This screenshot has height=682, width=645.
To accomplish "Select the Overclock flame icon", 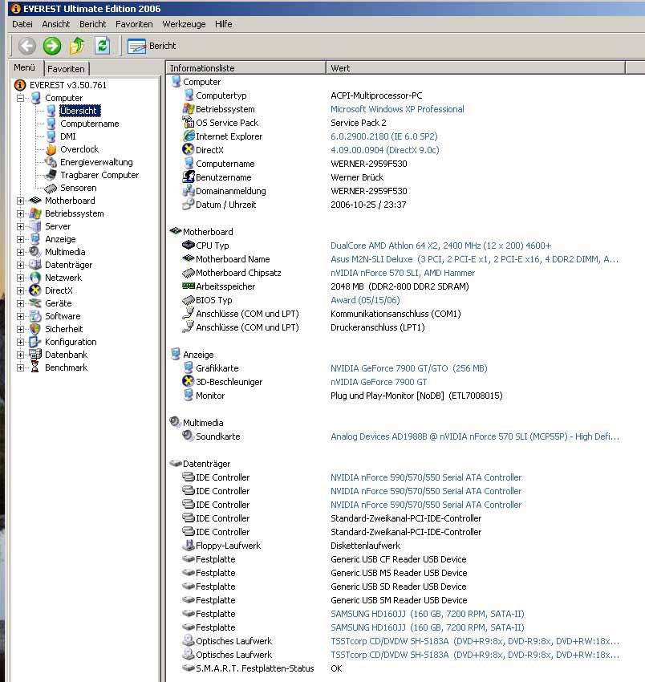I will click(51, 149).
